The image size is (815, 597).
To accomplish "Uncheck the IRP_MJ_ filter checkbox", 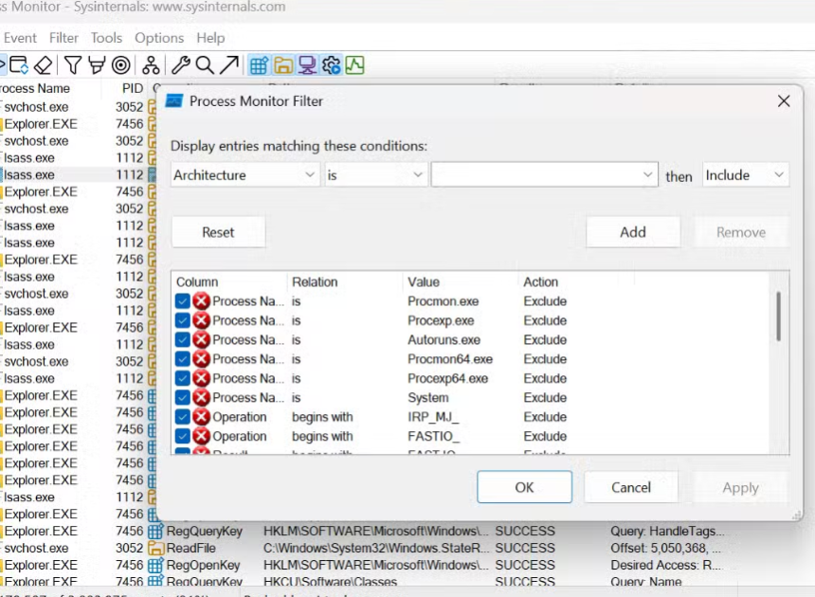I will click(183, 417).
